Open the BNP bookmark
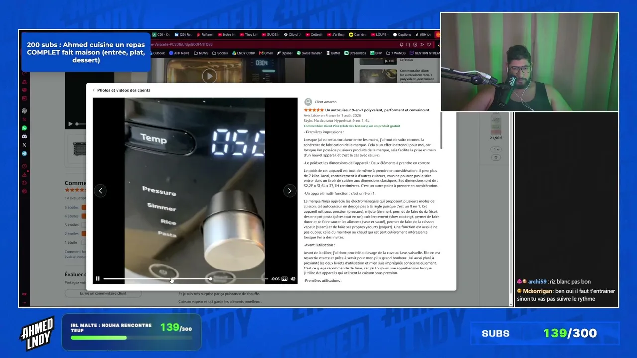The height and width of the screenshot is (358, 637). 376,53
